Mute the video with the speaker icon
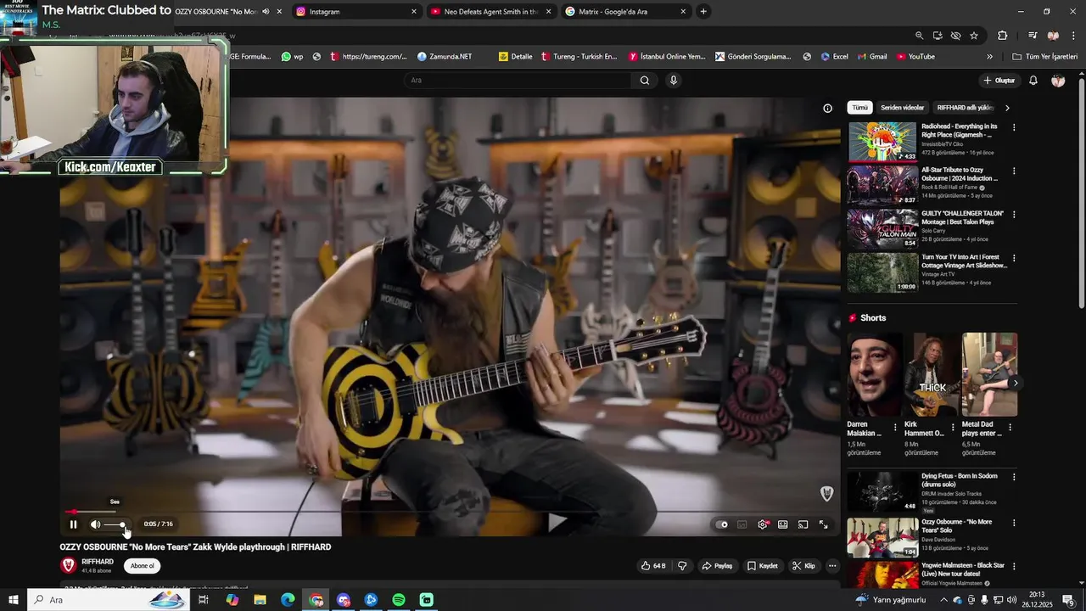This screenshot has width=1086, height=611. (95, 524)
